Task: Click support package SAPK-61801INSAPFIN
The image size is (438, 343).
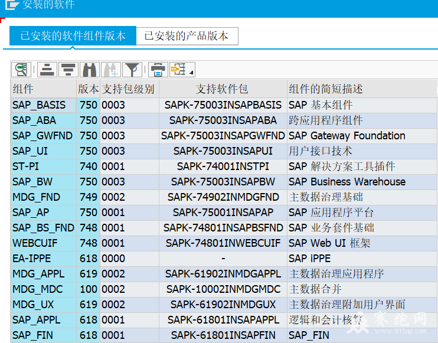Action: [223, 335]
